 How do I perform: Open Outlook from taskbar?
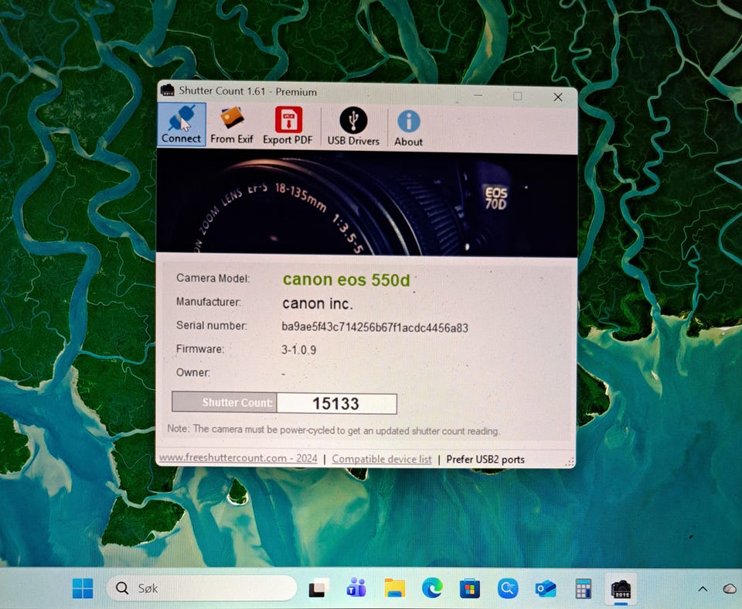coord(546,589)
